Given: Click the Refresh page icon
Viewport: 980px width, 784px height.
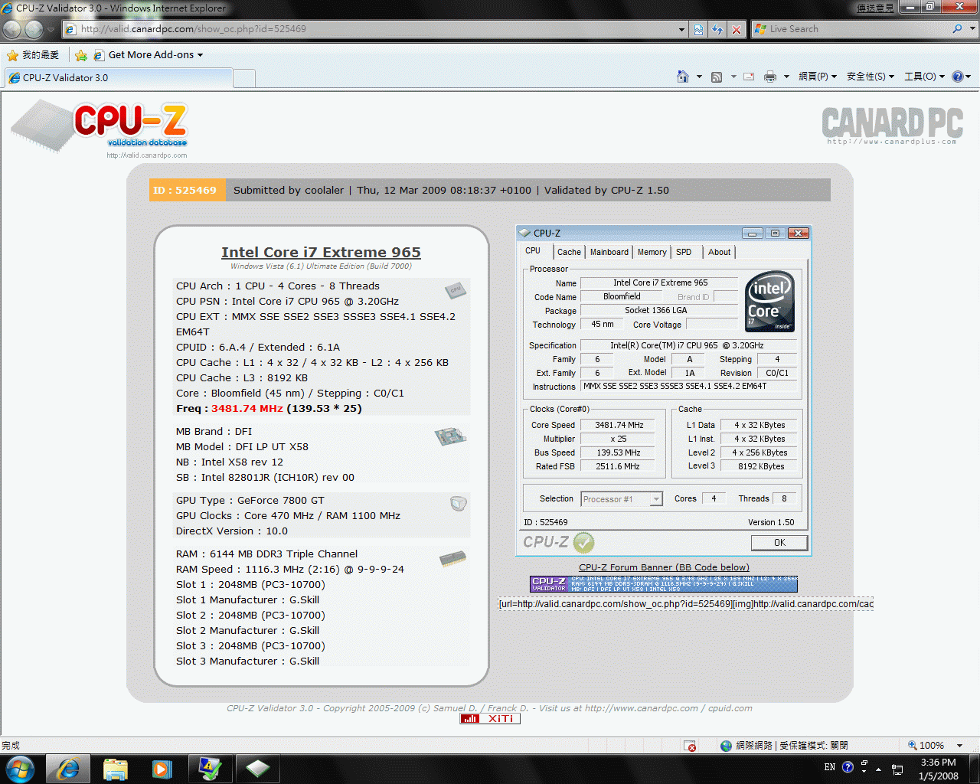Looking at the screenshot, I should tap(717, 29).
